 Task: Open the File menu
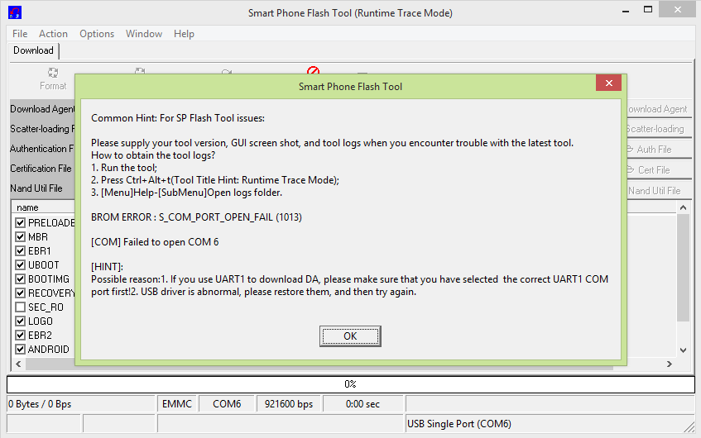coord(20,34)
